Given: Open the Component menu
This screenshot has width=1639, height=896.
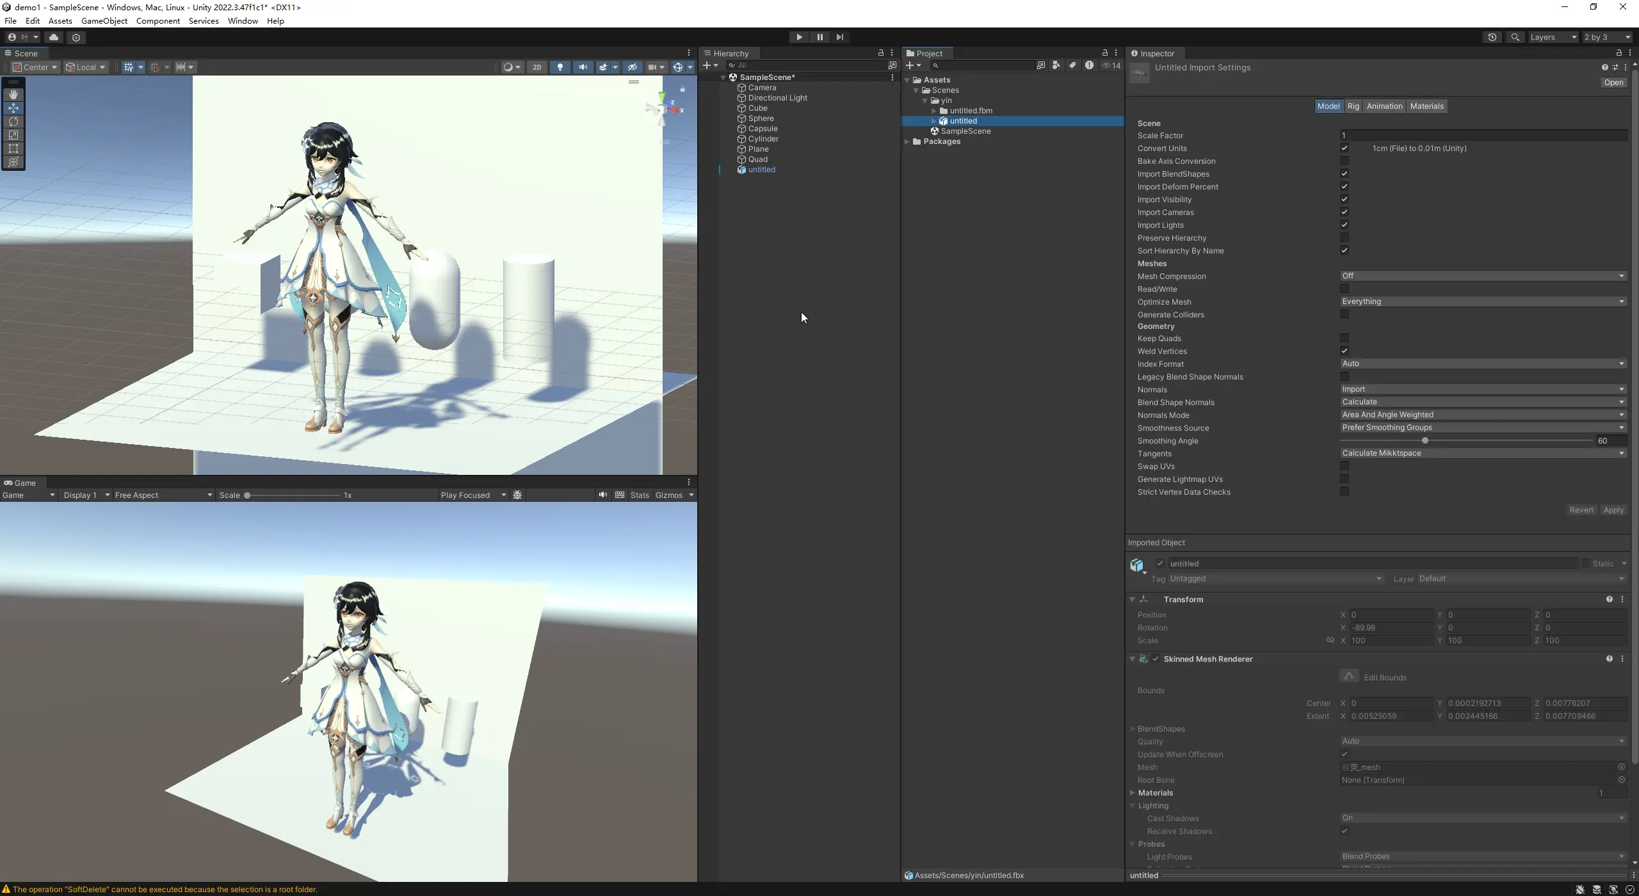Looking at the screenshot, I should pyautogui.click(x=158, y=21).
